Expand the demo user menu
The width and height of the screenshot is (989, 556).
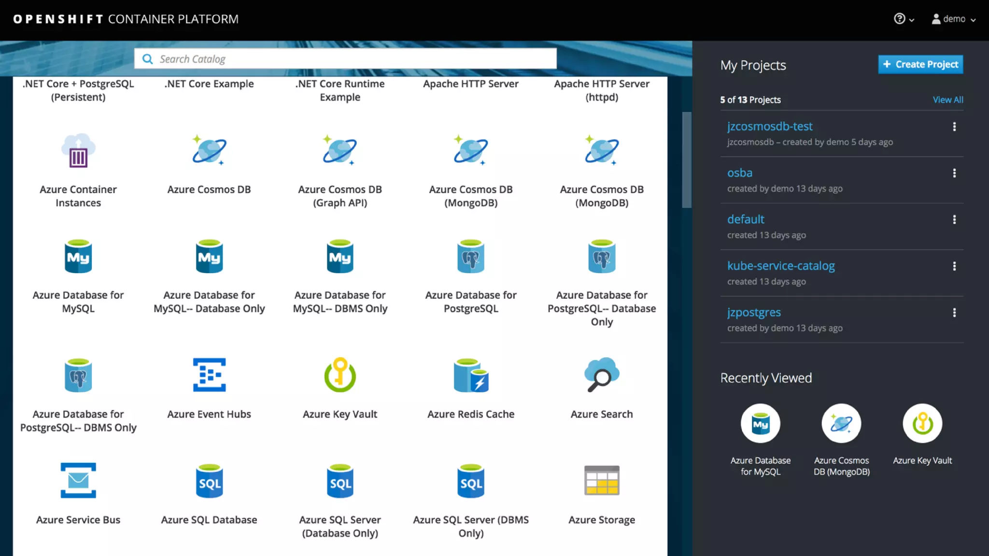pyautogui.click(x=954, y=19)
